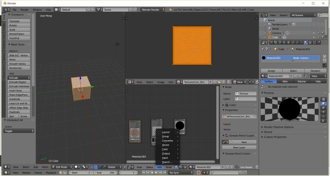Screen dimensions: 330x176
Task: Toggle fake user F in node editor header
Action: 223,167
